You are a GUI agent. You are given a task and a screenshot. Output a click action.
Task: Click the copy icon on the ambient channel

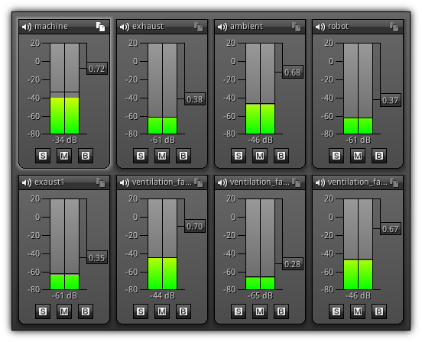click(x=297, y=27)
